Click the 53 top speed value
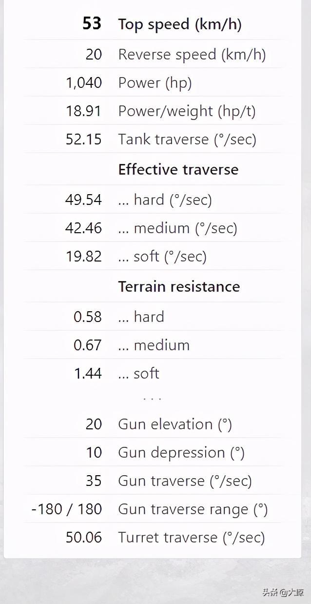Screen dimensions: 311x604 (x=92, y=24)
